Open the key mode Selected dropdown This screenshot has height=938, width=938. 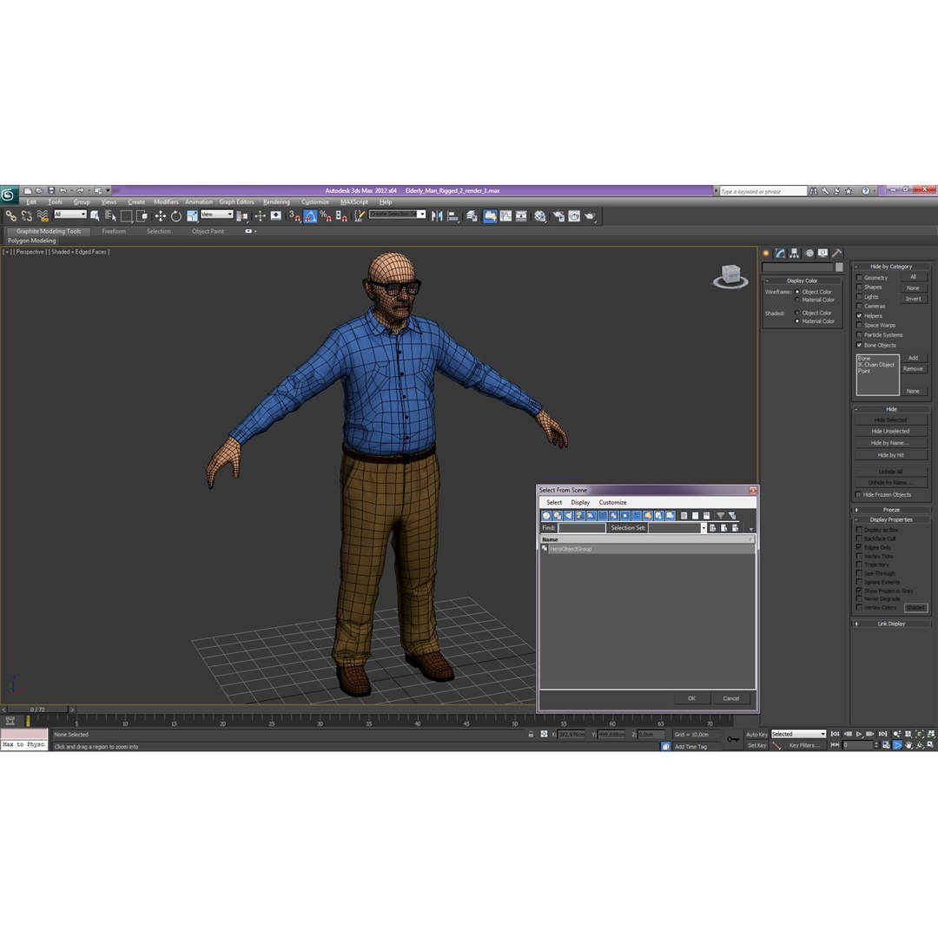point(799,734)
